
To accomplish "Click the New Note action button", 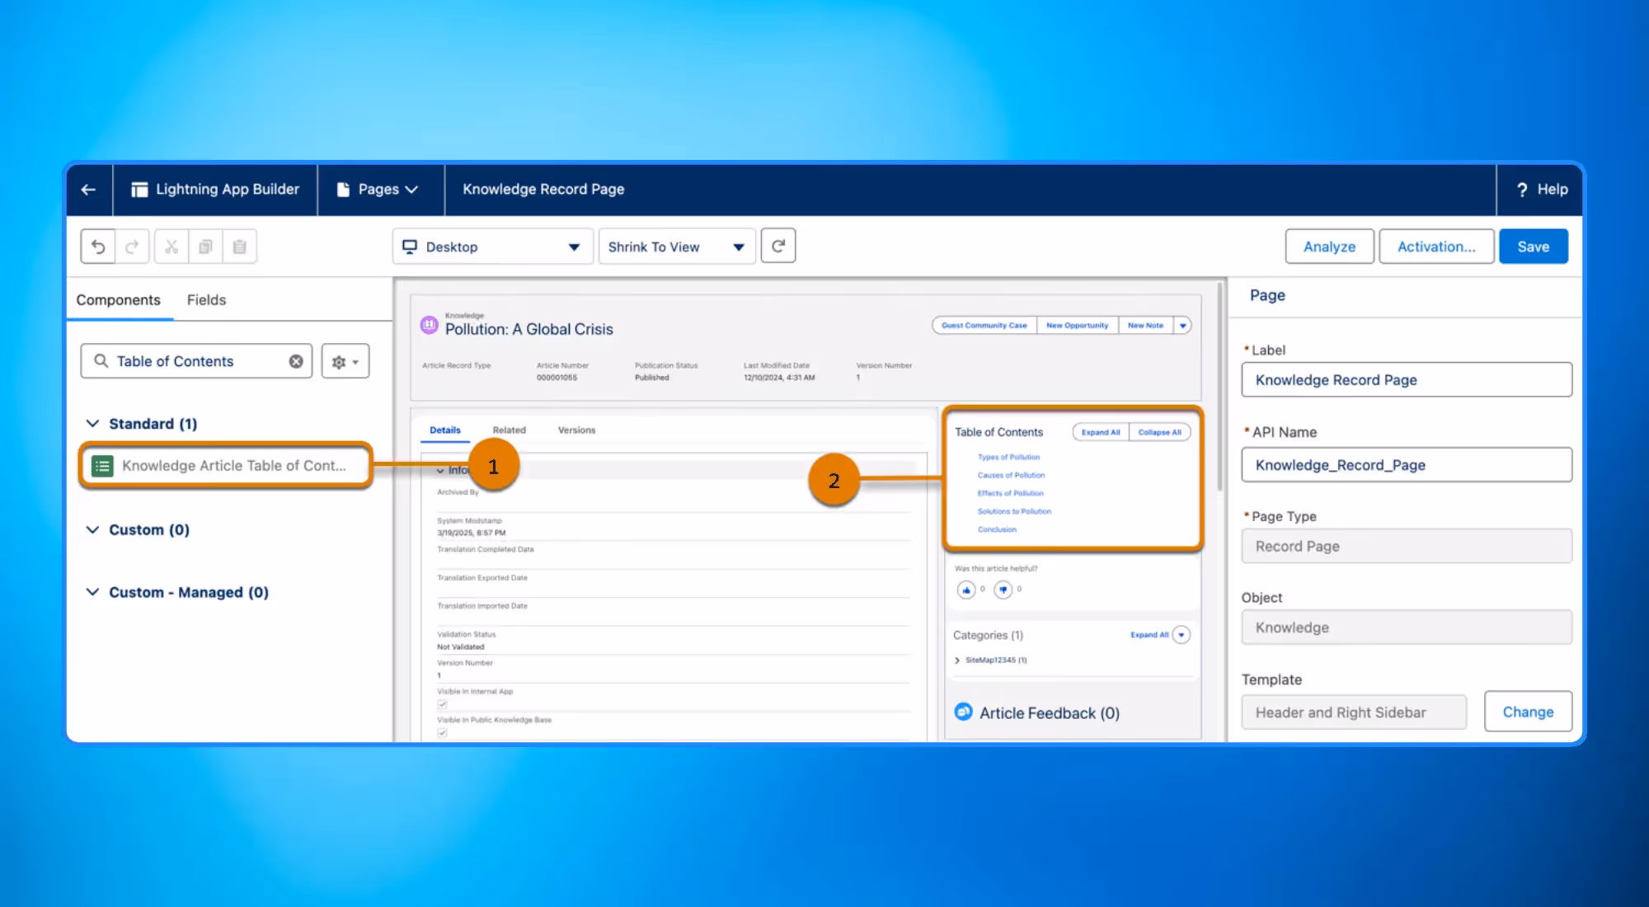I will click(x=1146, y=326).
